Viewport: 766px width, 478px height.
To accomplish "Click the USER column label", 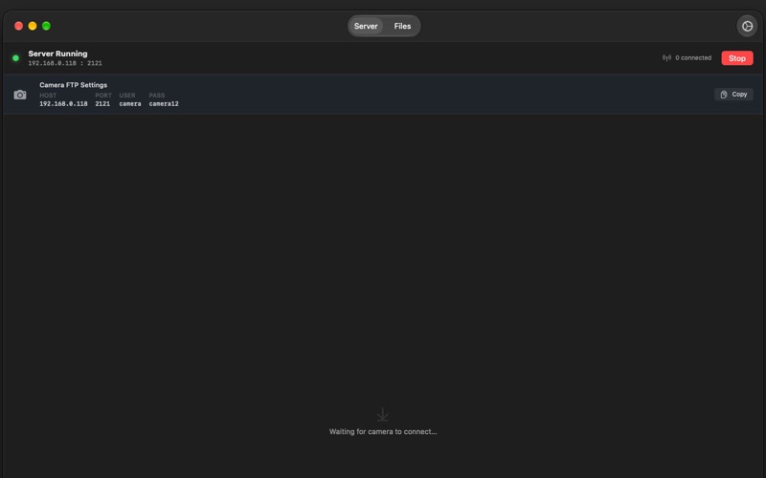I will [x=127, y=96].
